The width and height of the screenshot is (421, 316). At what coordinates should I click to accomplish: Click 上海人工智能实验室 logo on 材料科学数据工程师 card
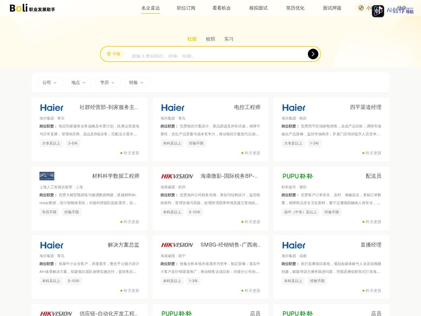pyautogui.click(x=47, y=176)
